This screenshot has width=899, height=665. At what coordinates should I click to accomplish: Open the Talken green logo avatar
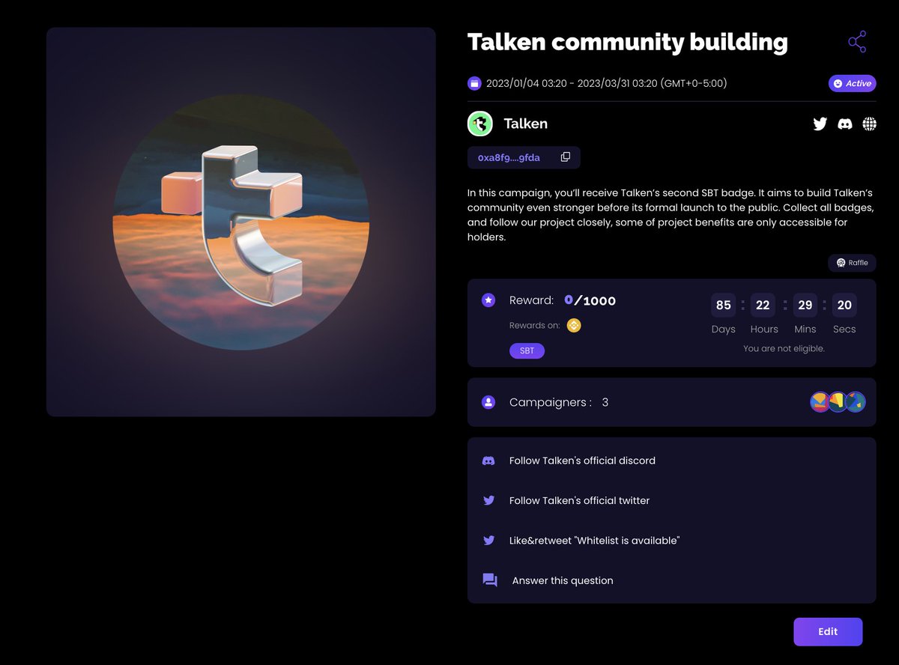coord(479,124)
